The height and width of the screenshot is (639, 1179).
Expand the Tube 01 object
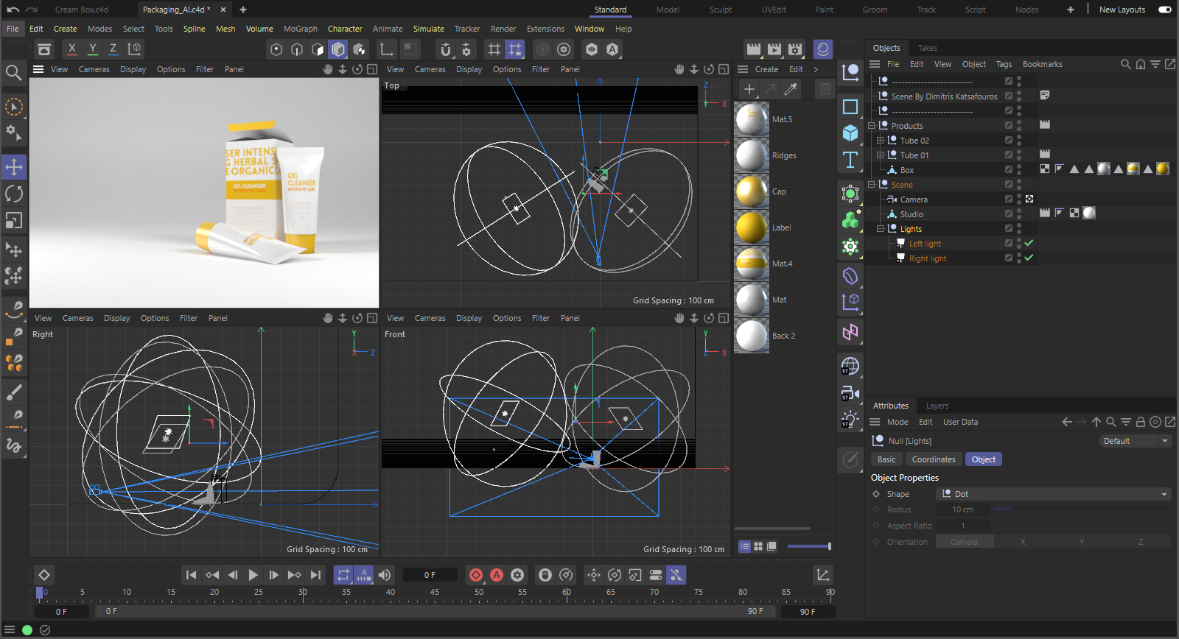pyautogui.click(x=880, y=155)
